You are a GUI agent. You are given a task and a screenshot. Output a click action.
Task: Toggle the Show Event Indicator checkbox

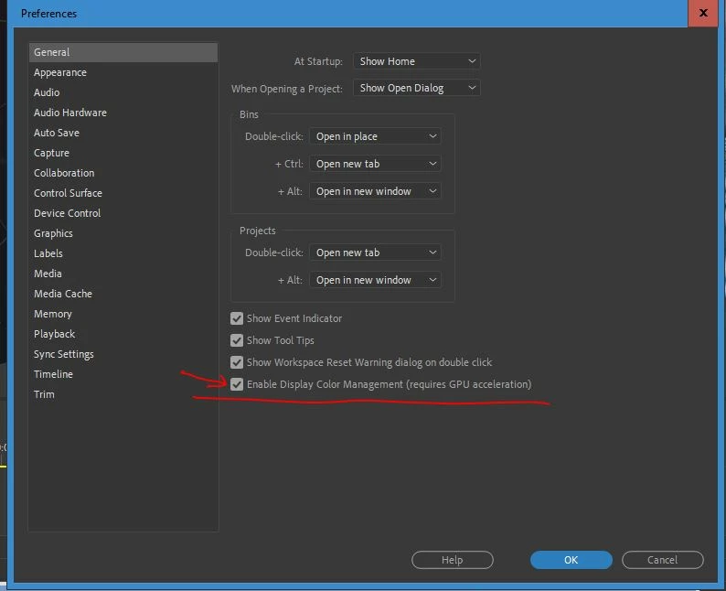pyautogui.click(x=237, y=318)
